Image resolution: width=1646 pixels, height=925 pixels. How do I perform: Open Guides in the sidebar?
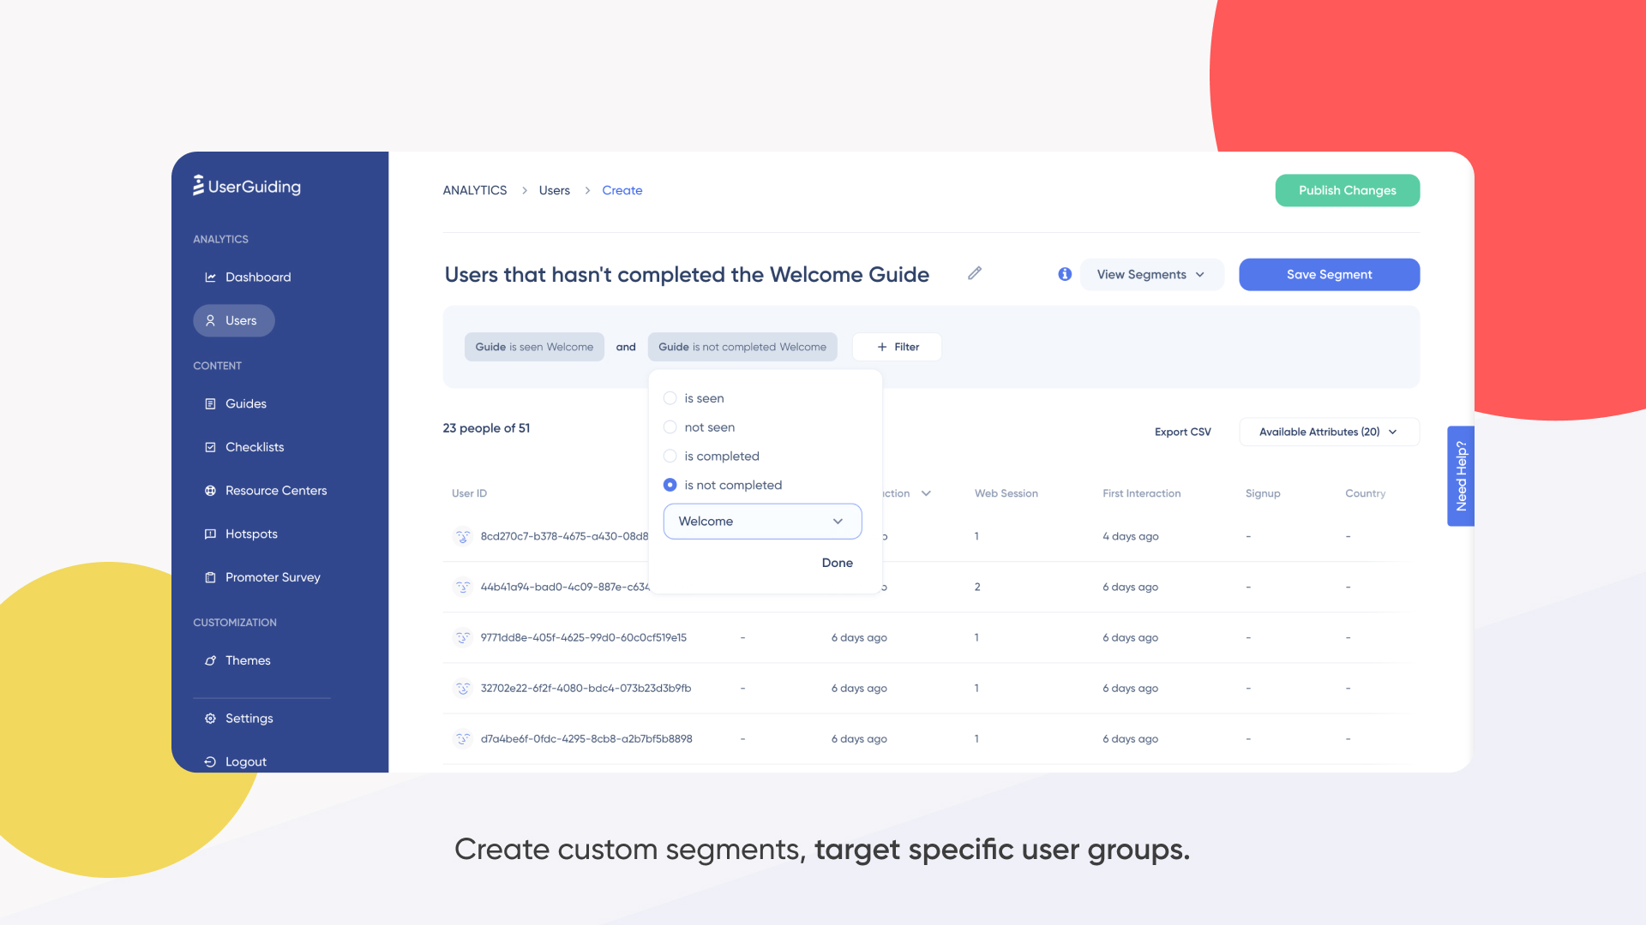pos(245,404)
